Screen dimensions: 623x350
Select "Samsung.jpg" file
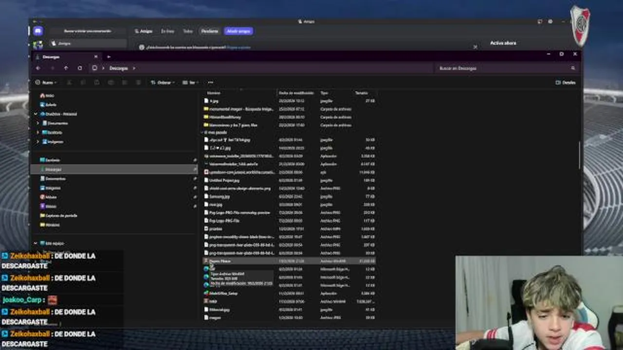pyautogui.click(x=289, y=196)
